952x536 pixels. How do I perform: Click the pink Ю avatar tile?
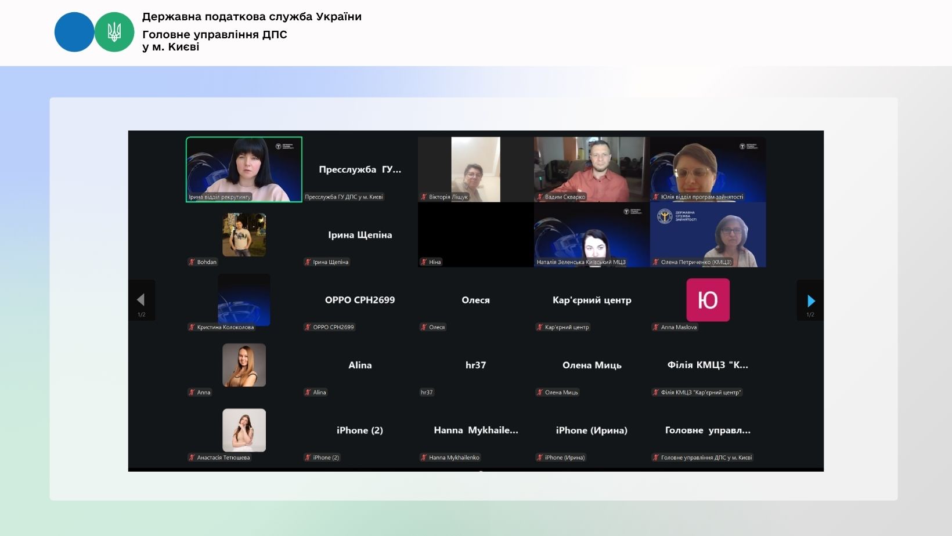point(708,300)
